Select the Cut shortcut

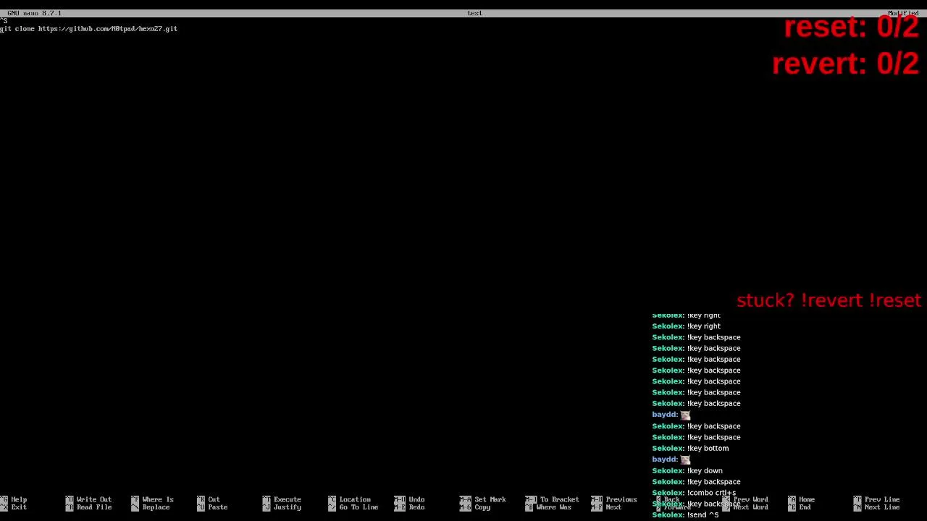coord(209,499)
